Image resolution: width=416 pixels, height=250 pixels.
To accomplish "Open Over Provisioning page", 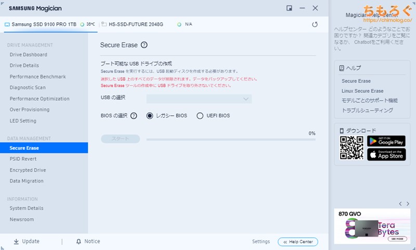I will click(x=30, y=109).
